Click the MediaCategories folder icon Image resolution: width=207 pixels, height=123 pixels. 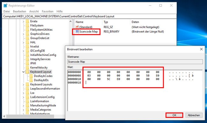coord(27,110)
